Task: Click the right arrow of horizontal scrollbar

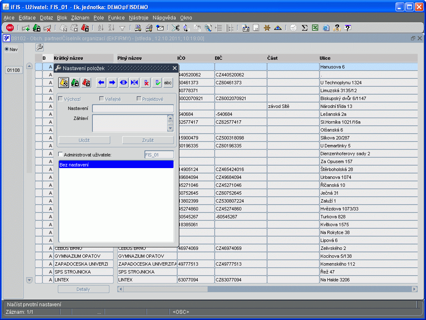Action: (x=414, y=289)
